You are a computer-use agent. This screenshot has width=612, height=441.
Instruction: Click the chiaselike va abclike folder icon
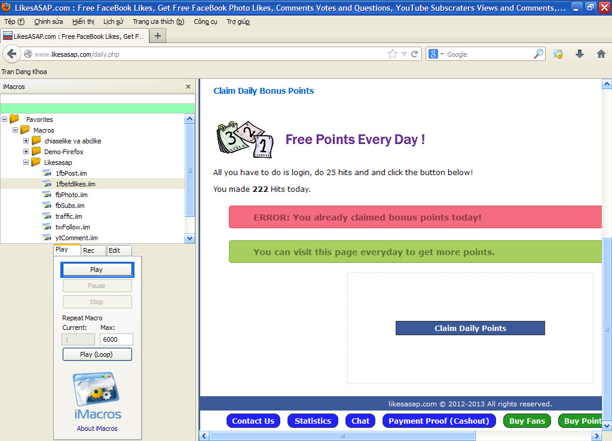tap(36, 140)
